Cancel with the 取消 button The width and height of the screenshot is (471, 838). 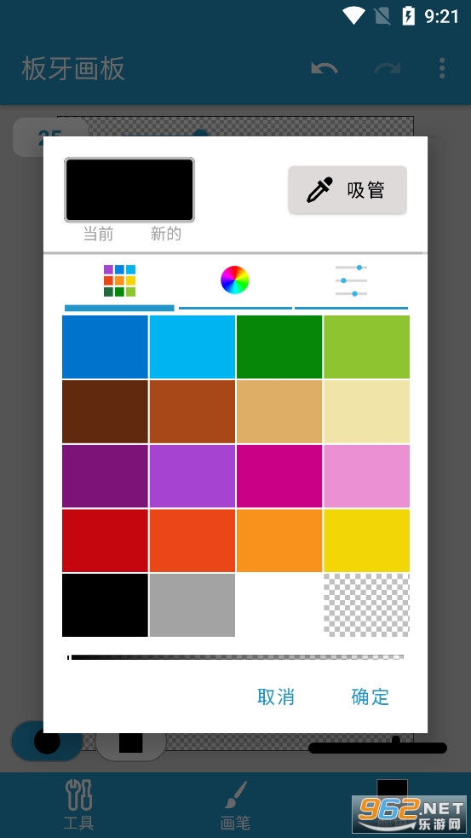276,696
